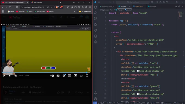Show more bookmarks overflow chevron
The width and height of the screenshot is (185, 104).
click(75, 11)
